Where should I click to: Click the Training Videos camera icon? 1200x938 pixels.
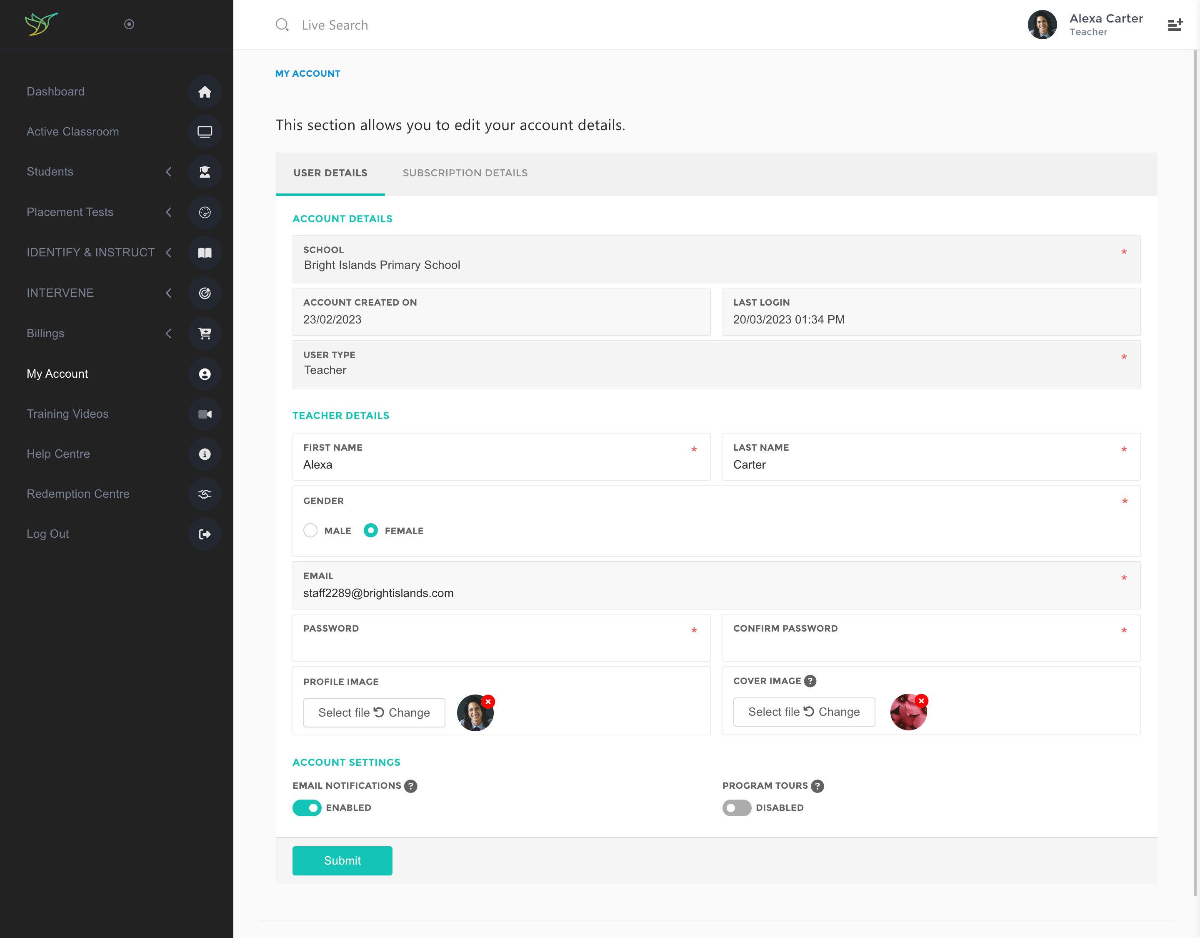(205, 414)
